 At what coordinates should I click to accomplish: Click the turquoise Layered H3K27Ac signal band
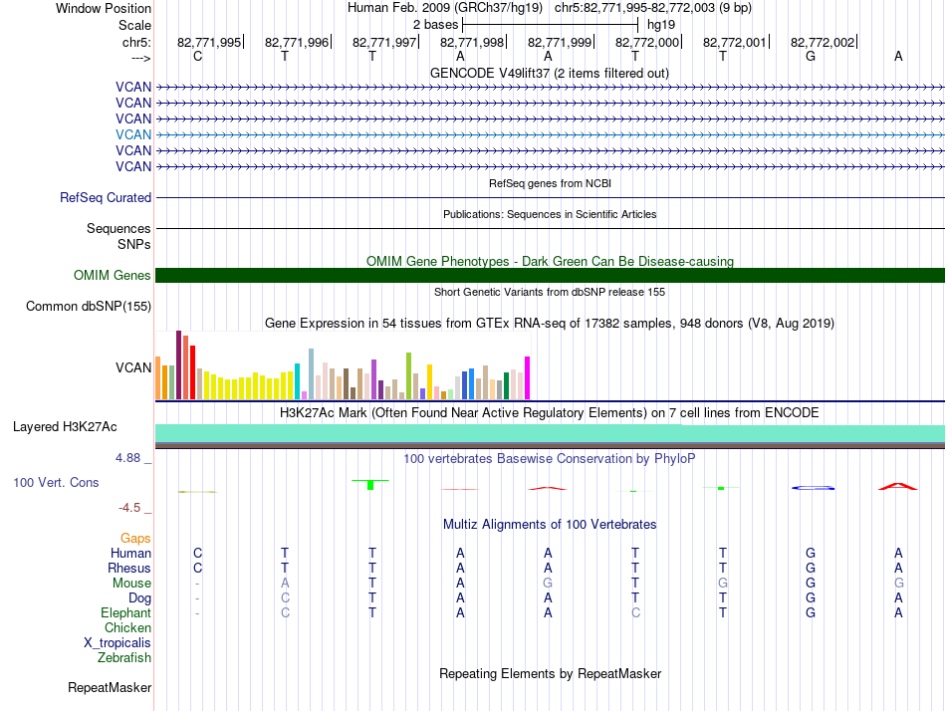tap(550, 431)
